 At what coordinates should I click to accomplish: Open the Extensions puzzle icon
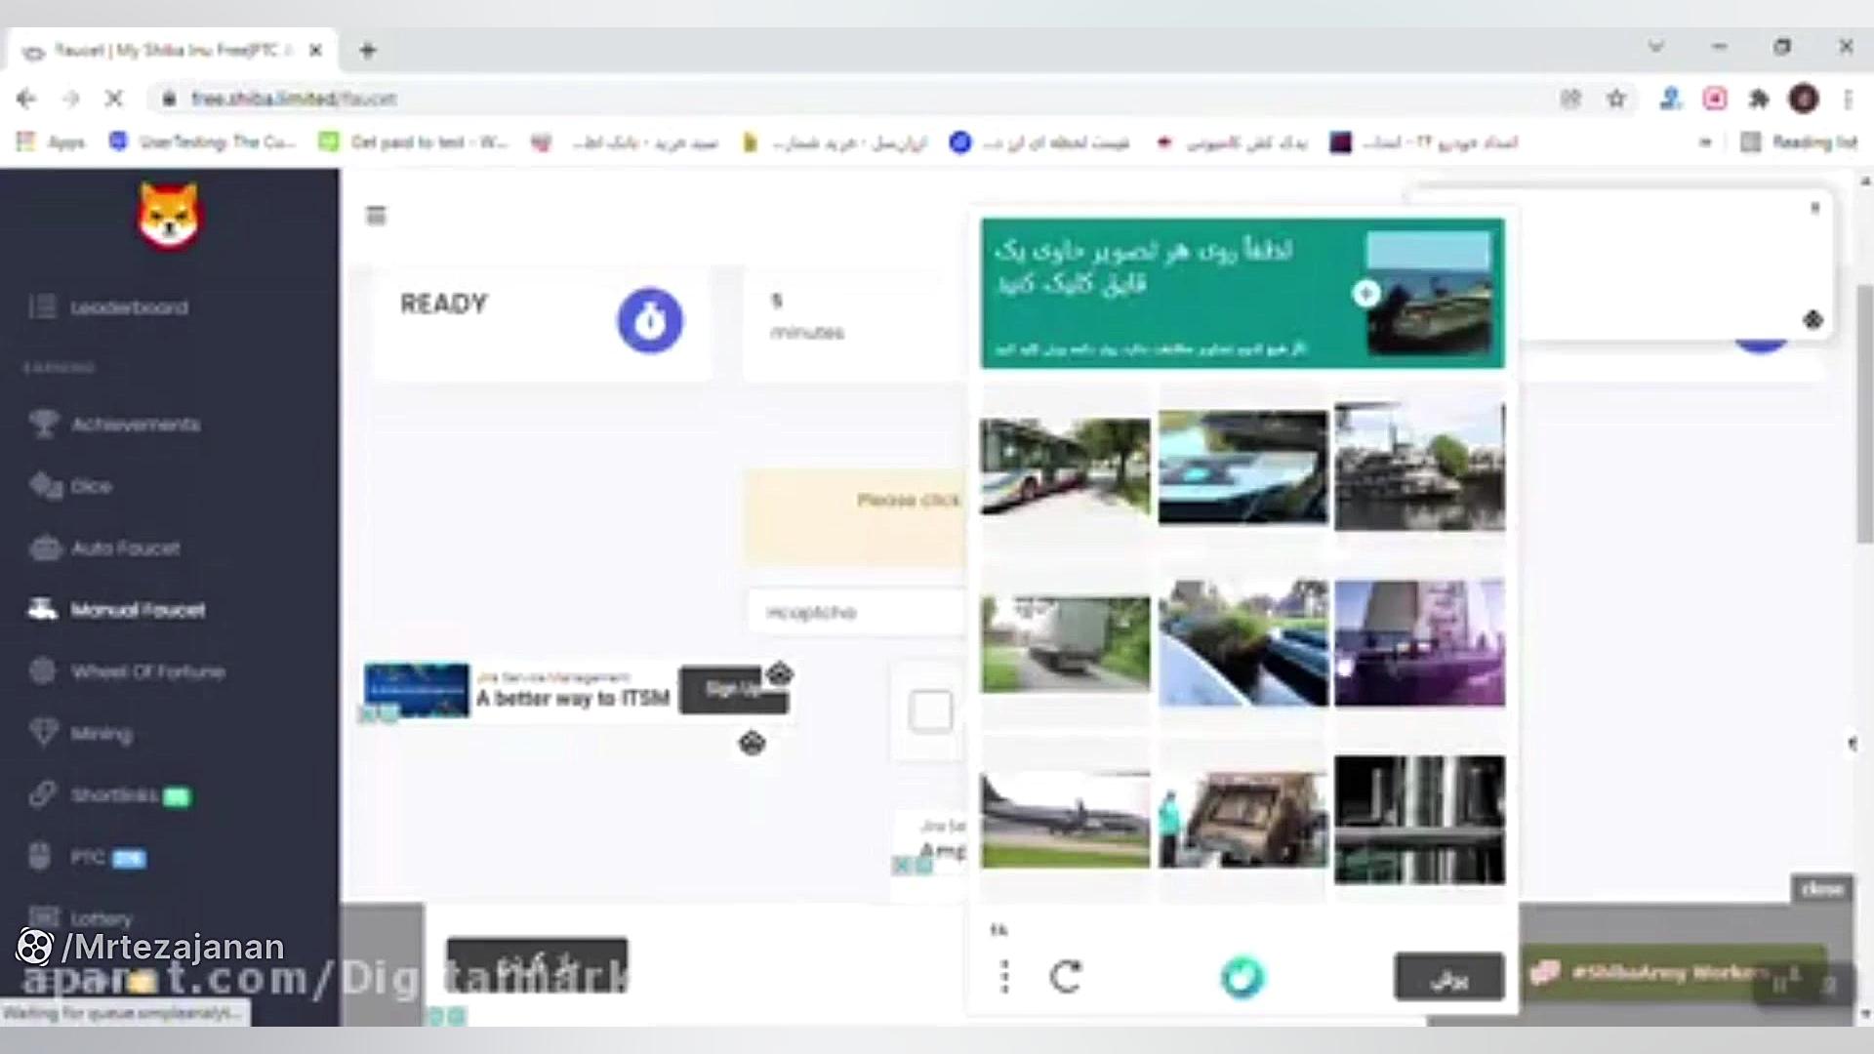1759,99
